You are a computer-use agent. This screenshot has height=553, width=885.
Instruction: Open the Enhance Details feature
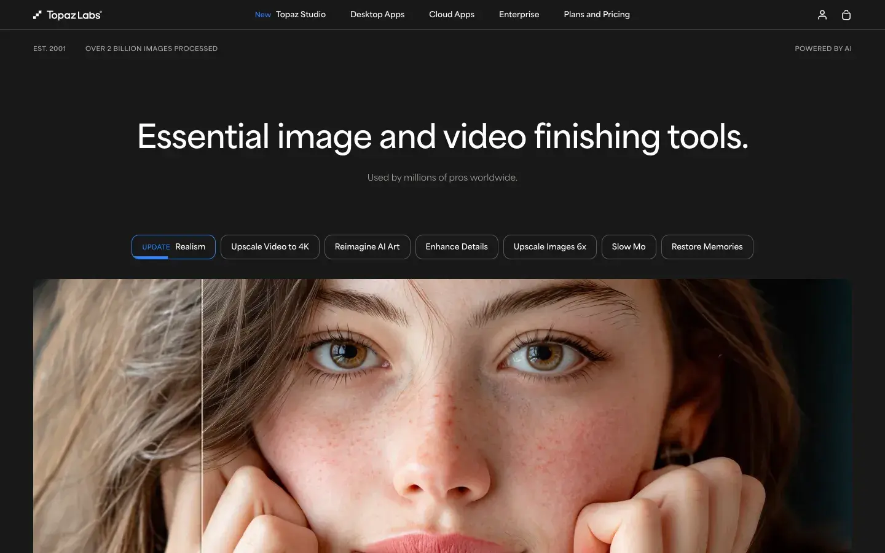coord(457,246)
